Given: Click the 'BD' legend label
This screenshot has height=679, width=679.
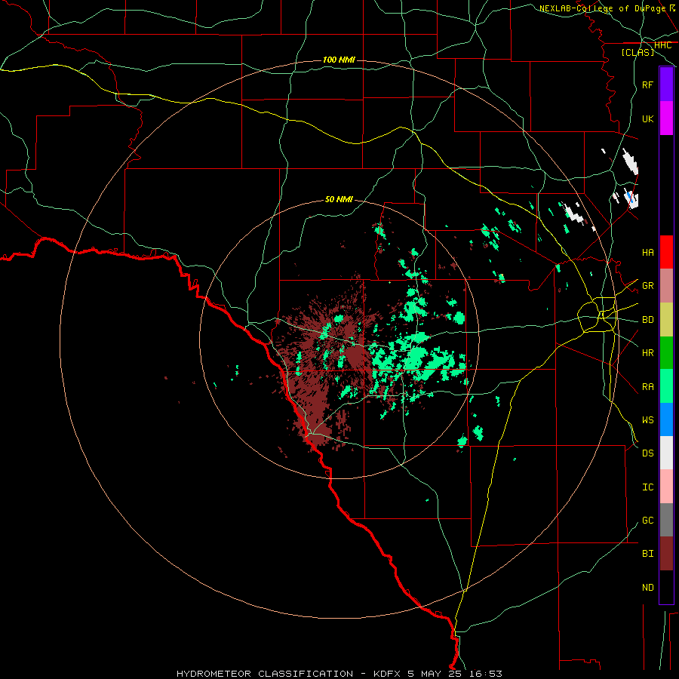Looking at the screenshot, I should click(x=647, y=320).
